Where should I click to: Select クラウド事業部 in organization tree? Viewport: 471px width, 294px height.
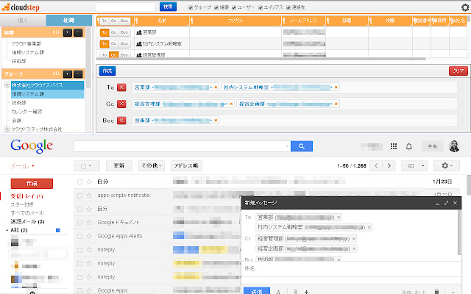coord(26,43)
